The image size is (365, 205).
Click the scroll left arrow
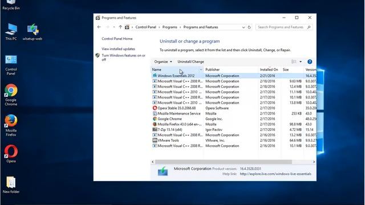coord(153,162)
